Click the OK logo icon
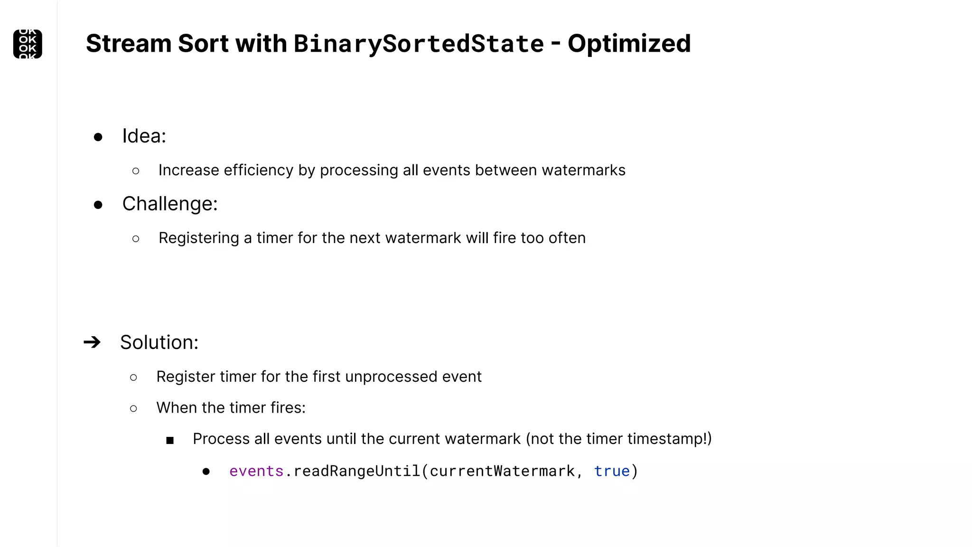972x547 pixels. tap(28, 44)
